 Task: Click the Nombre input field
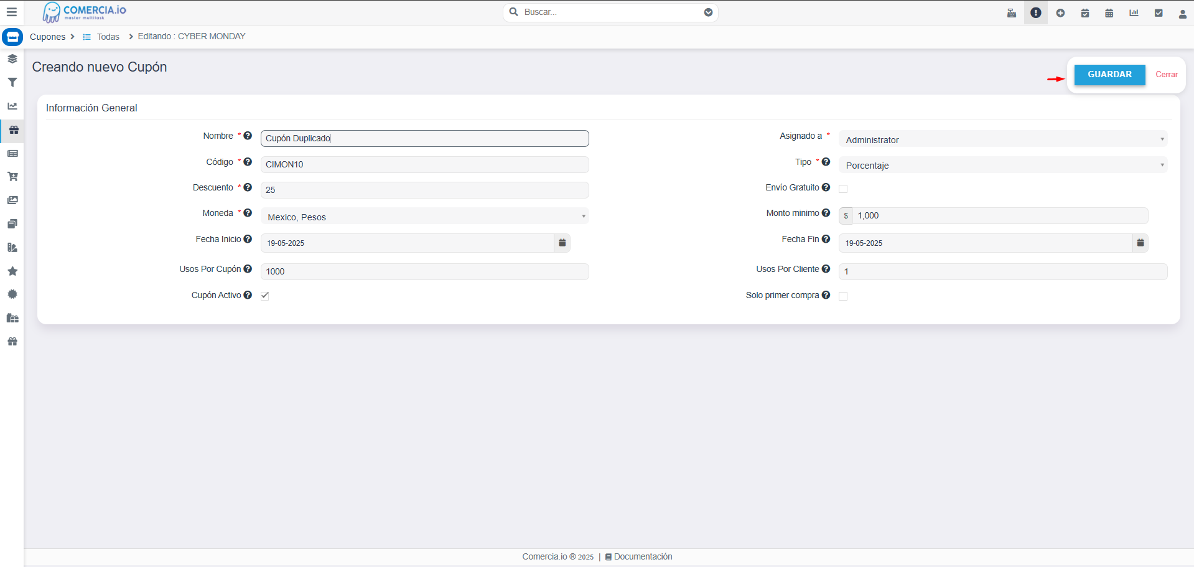point(424,138)
